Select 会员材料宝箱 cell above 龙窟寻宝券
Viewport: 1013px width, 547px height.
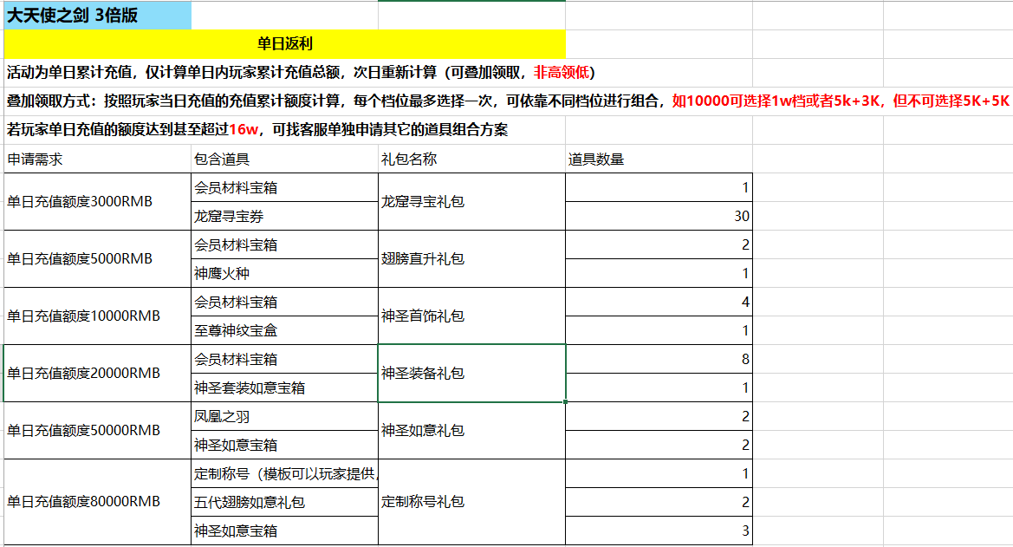click(x=285, y=187)
